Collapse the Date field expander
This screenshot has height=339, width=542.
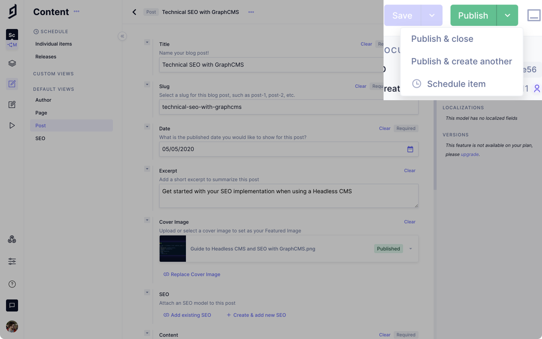pos(147,127)
